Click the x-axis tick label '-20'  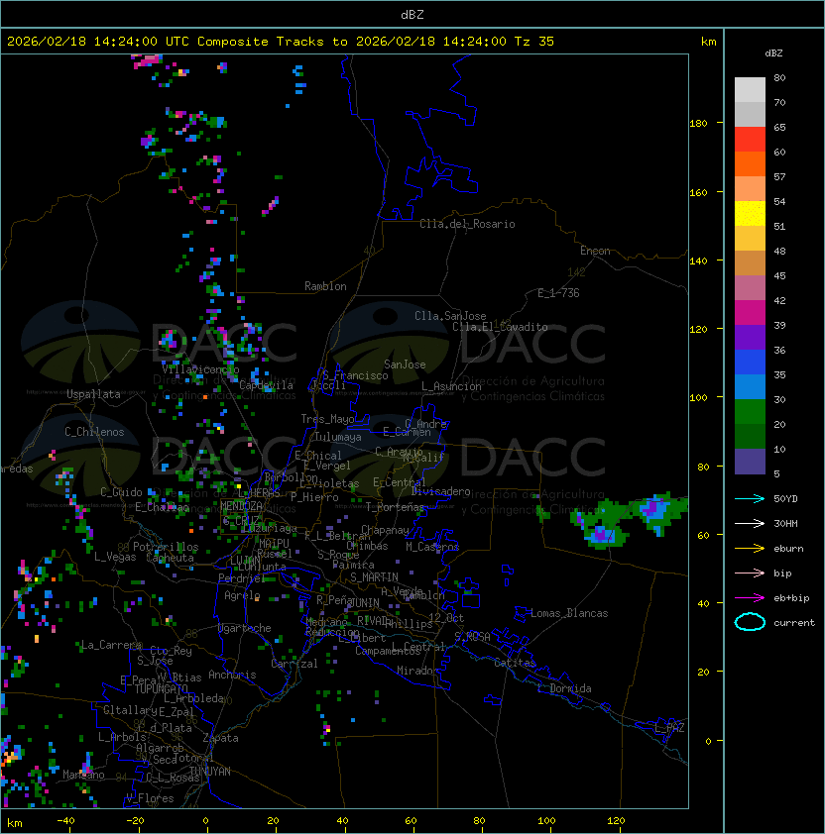coord(135,821)
